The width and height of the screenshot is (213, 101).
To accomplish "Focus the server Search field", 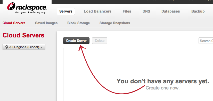I will (206, 41).
